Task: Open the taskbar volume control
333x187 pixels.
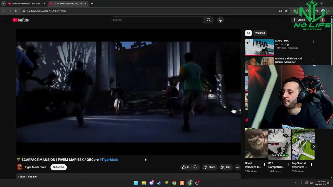Action: [311, 183]
